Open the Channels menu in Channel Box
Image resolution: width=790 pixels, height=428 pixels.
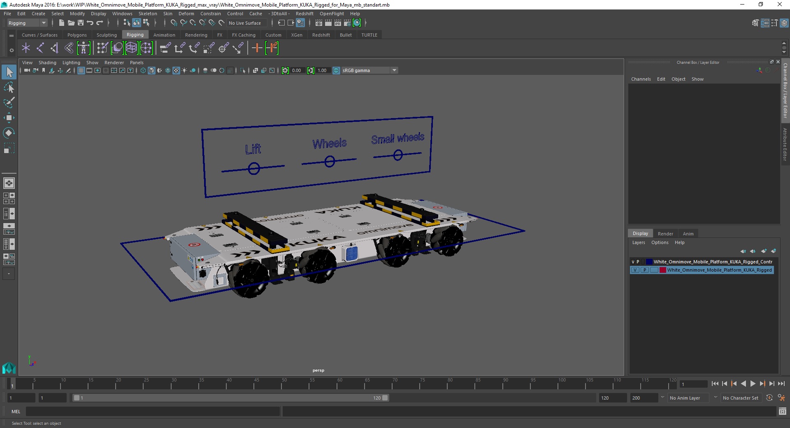pyautogui.click(x=641, y=79)
